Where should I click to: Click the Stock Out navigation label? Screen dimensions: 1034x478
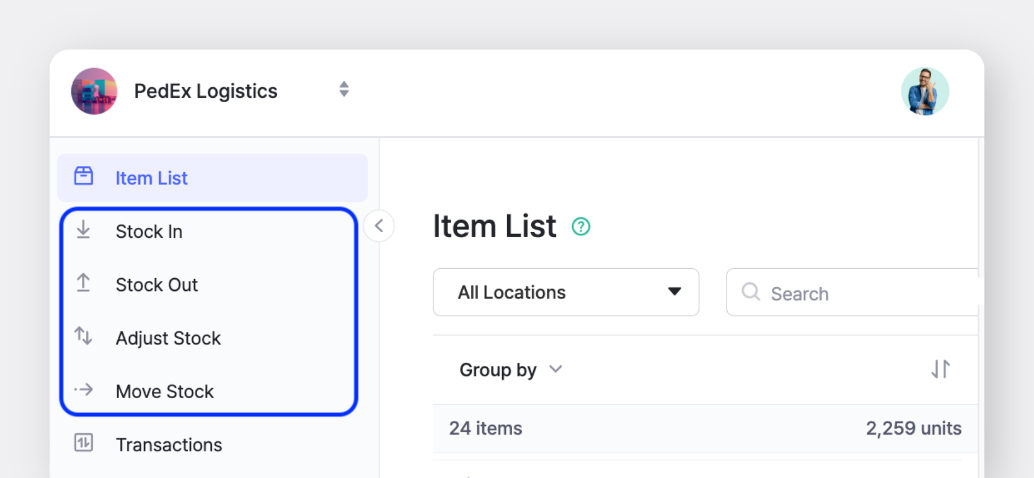157,285
